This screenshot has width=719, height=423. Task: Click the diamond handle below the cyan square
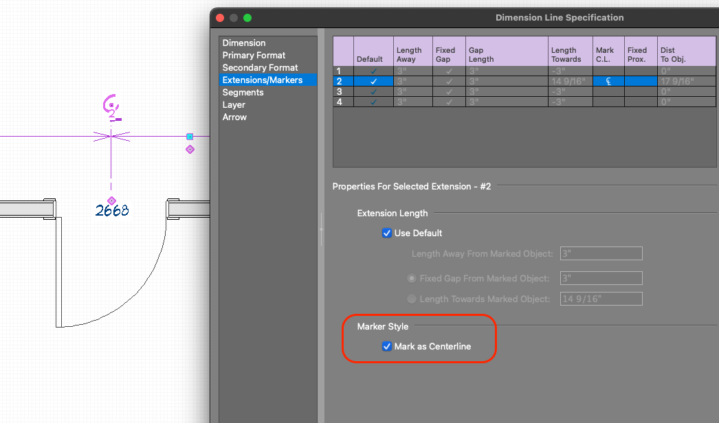click(x=190, y=149)
